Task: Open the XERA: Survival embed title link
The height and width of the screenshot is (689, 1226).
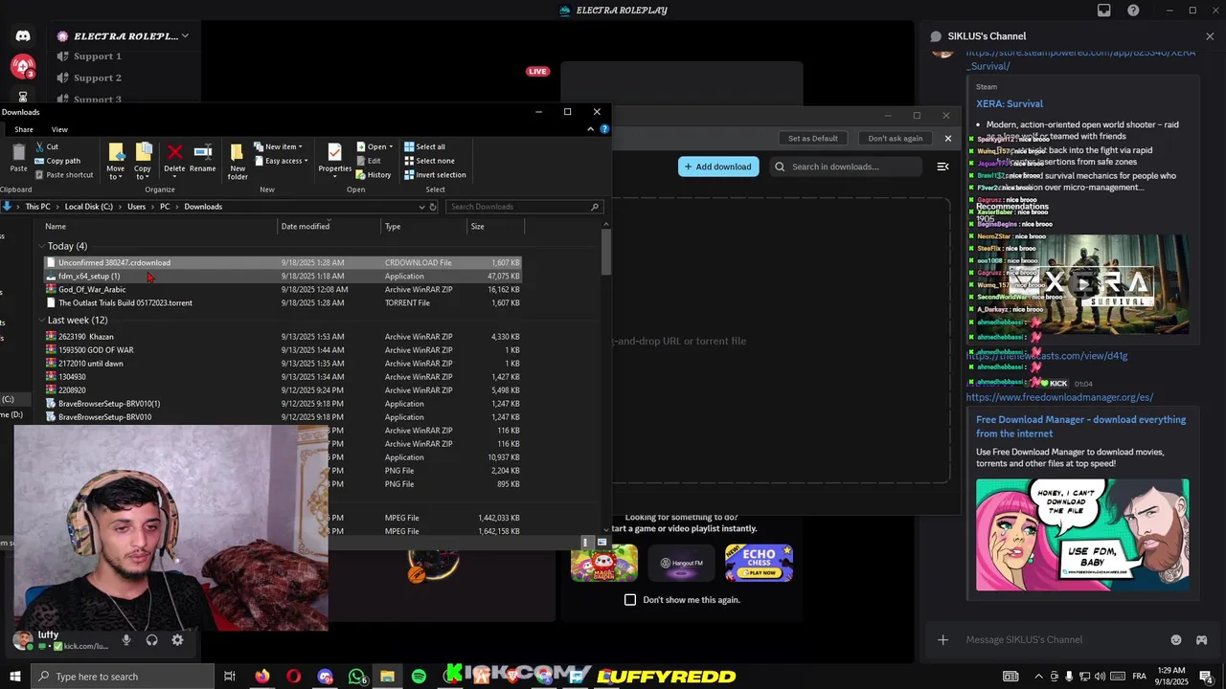Action: pos(1010,103)
